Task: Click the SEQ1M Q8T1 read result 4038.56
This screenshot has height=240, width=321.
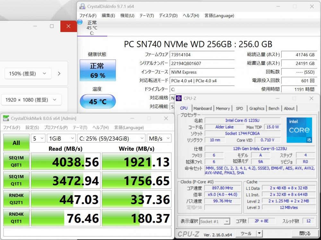Action: click(66, 161)
